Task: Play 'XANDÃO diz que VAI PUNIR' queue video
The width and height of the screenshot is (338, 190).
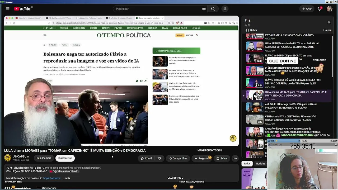Action: [293, 130]
